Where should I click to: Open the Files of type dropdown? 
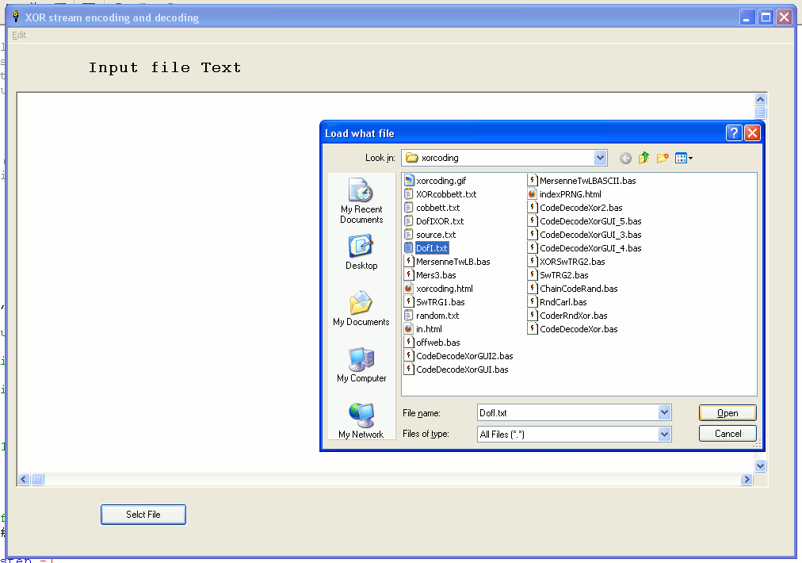tap(664, 435)
